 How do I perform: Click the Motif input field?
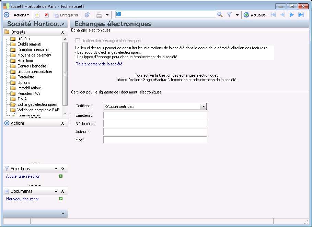pyautogui.click(x=155, y=140)
